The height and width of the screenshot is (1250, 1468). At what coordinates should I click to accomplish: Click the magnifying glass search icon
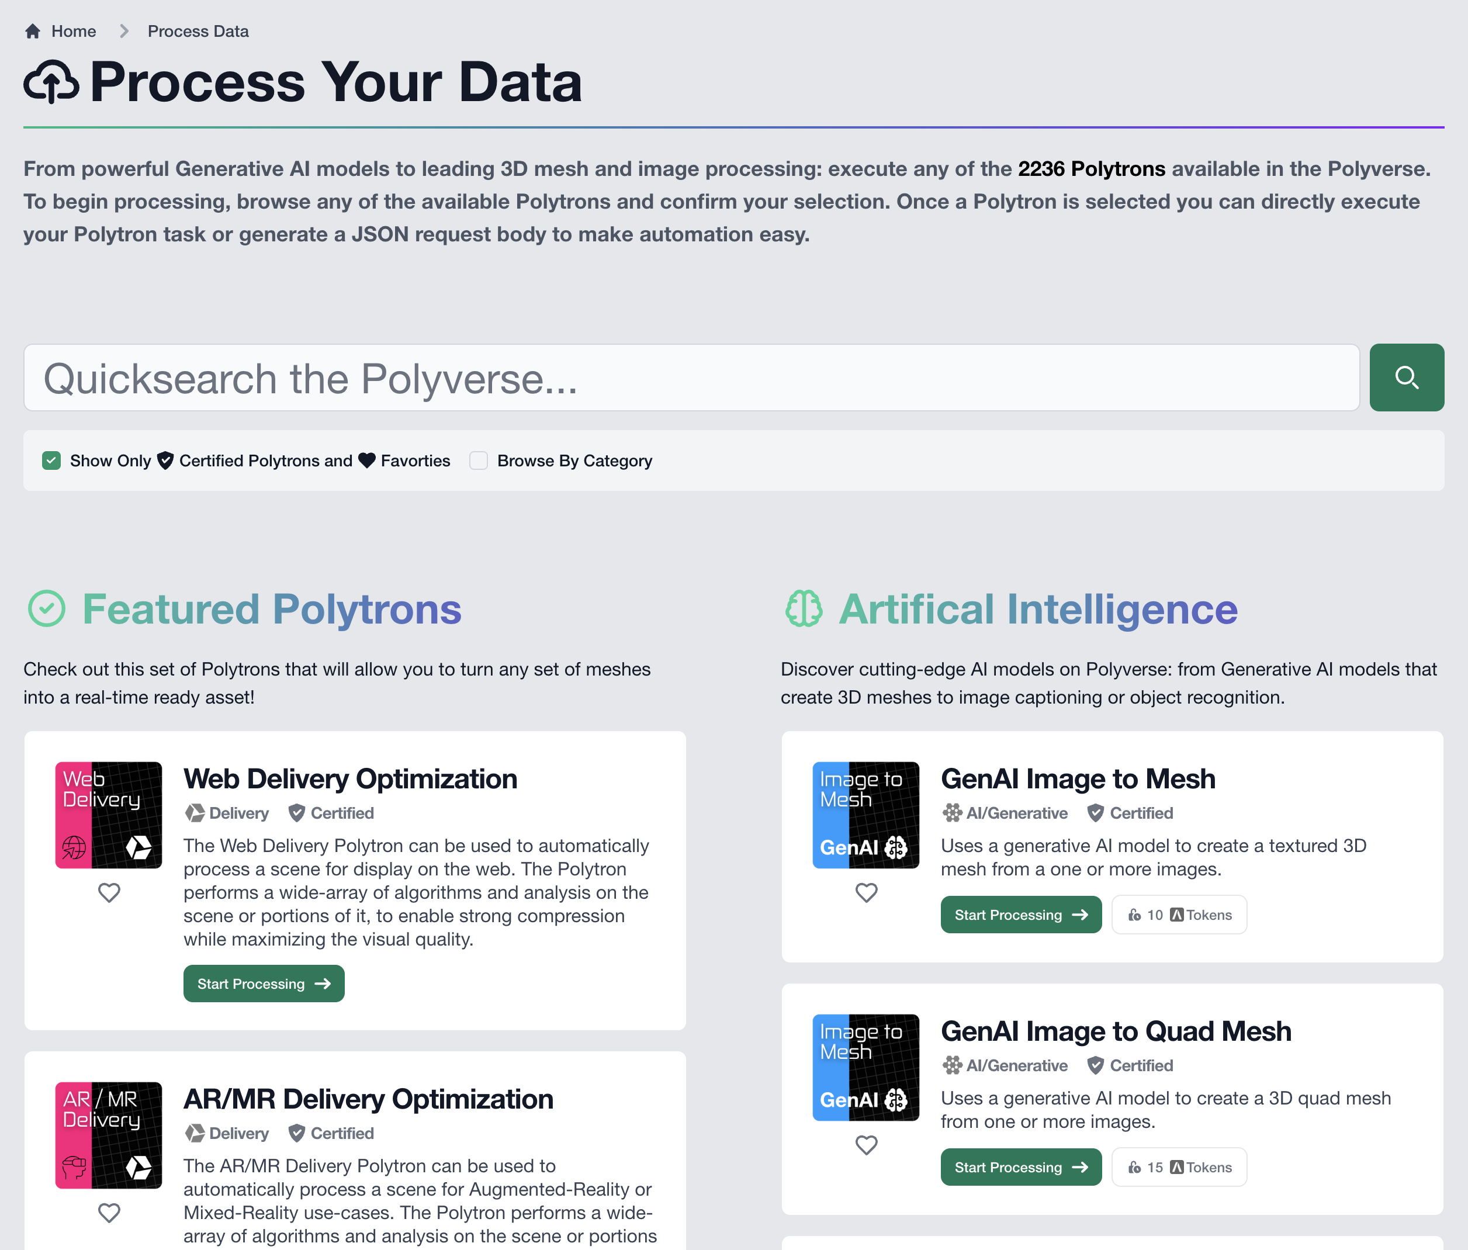(1407, 378)
